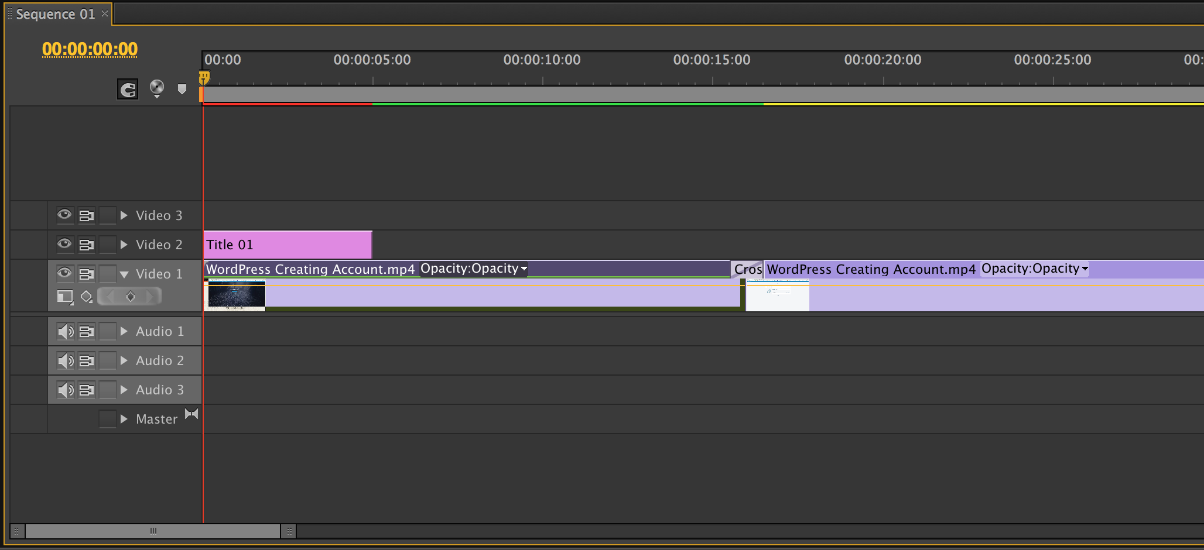Click the horizontal zoom scrollbar at bottom
The height and width of the screenshot is (550, 1204).
(153, 531)
